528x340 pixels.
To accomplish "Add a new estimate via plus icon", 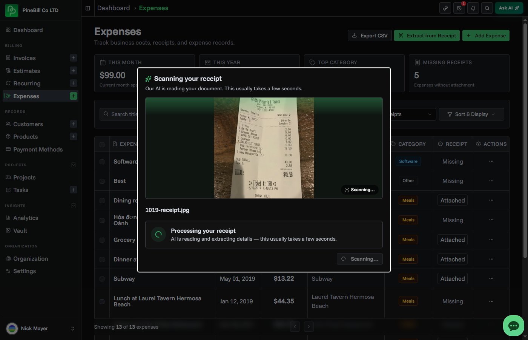I will (x=74, y=71).
